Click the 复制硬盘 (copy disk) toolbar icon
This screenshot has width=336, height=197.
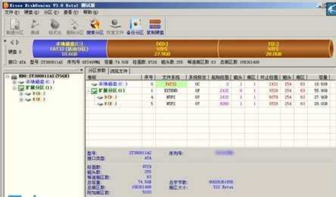pos(155,27)
